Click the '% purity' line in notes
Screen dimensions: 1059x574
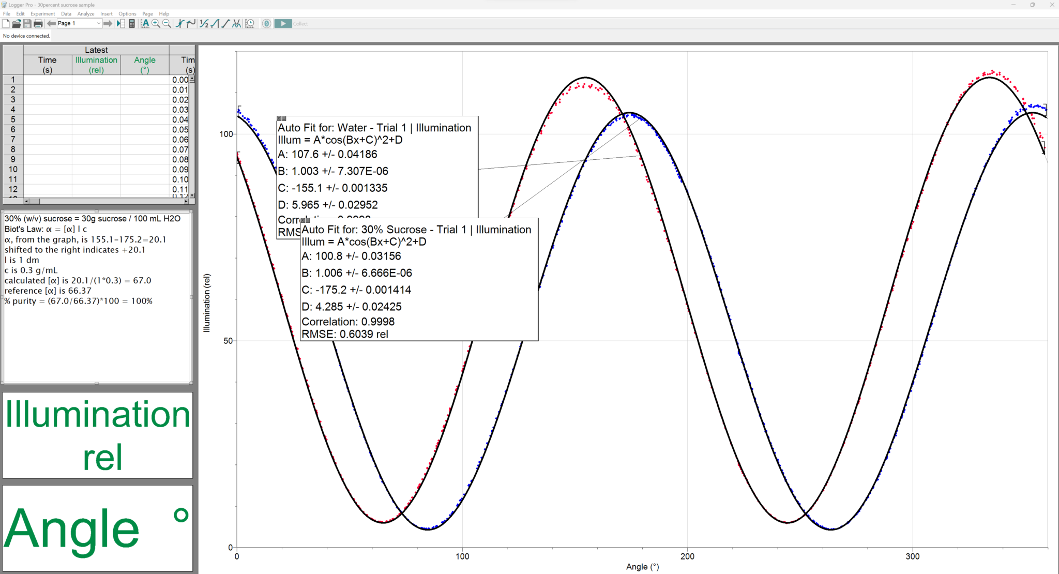click(x=79, y=301)
